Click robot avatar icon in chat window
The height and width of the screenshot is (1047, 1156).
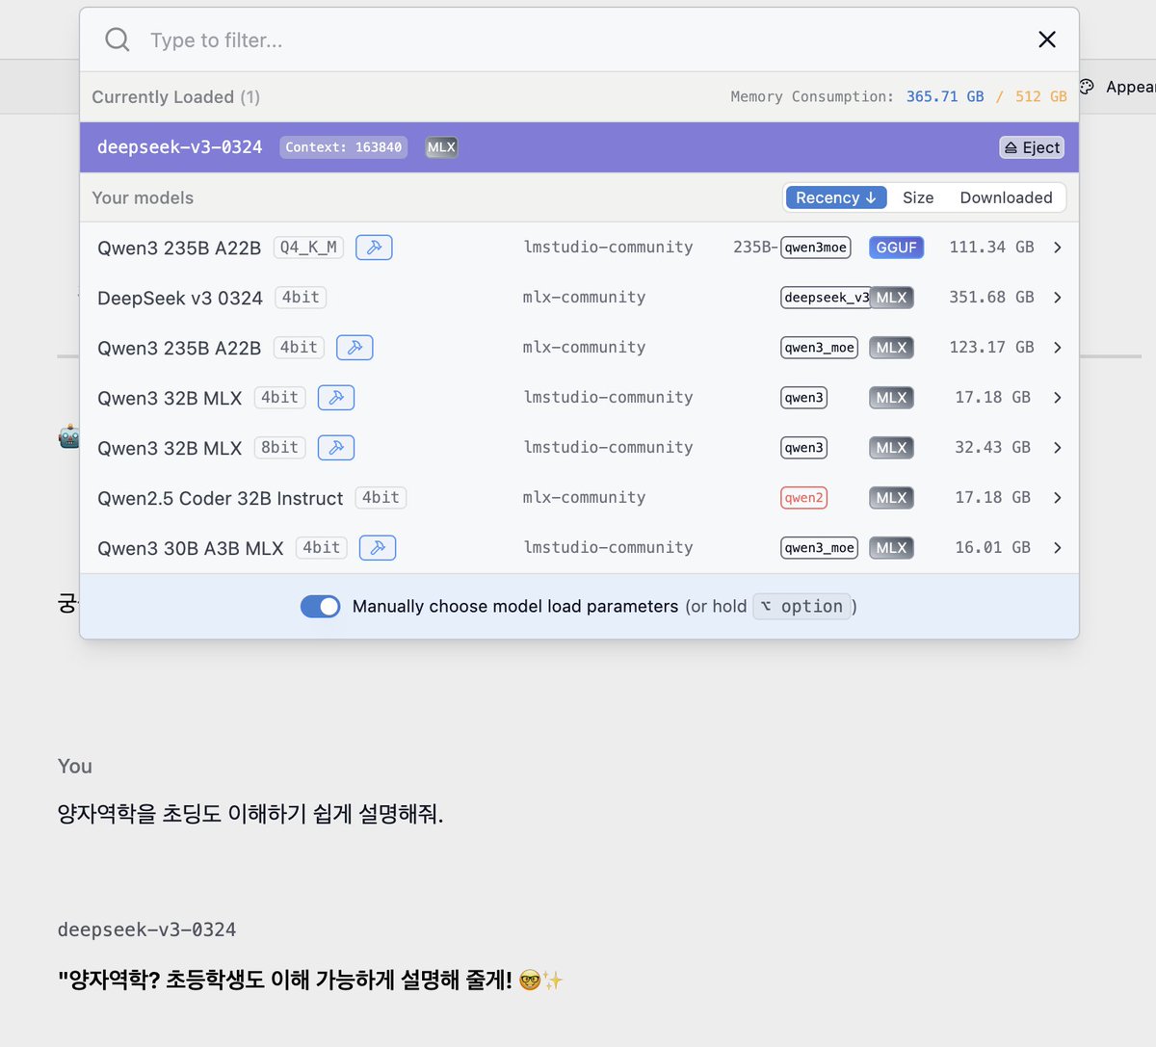68,437
